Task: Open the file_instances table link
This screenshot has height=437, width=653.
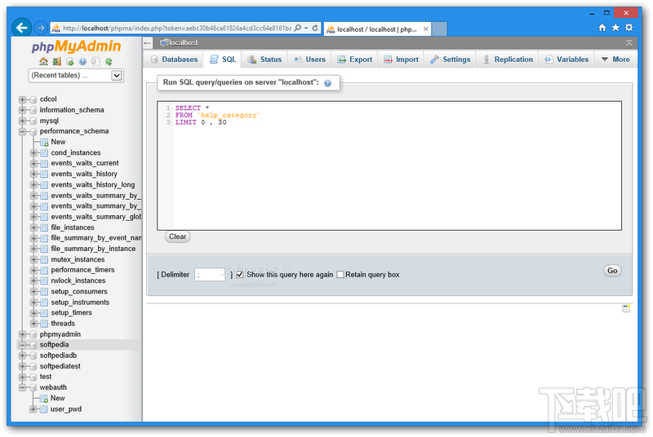Action: (73, 227)
